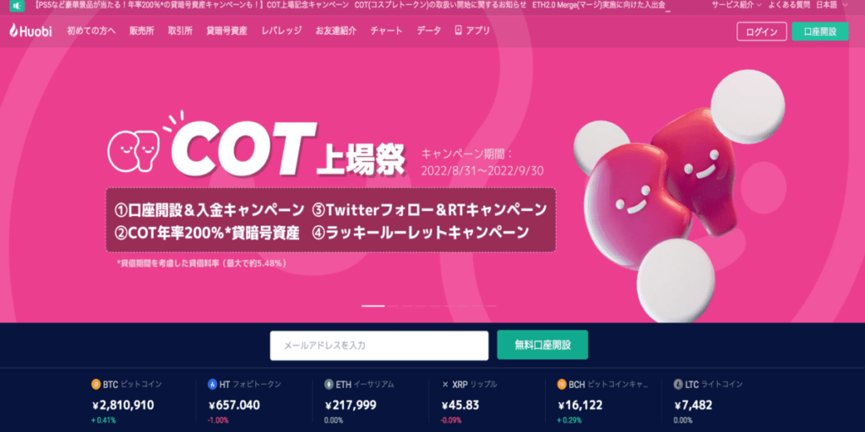
Task: Select the LTC ライトコイン coin icon
Action: click(x=678, y=384)
